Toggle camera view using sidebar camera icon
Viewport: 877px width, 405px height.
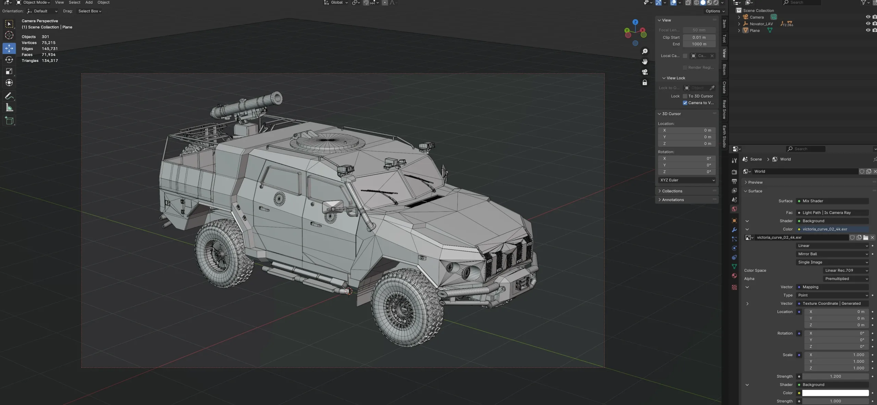coord(645,72)
